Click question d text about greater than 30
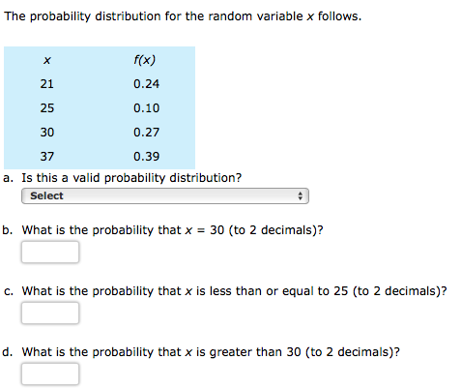Viewport: 461px width, 389px height. point(211,352)
